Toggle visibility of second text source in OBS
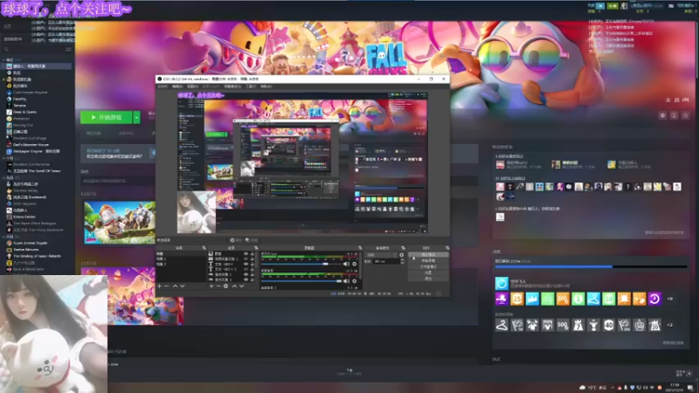699x393 pixels. point(246,270)
